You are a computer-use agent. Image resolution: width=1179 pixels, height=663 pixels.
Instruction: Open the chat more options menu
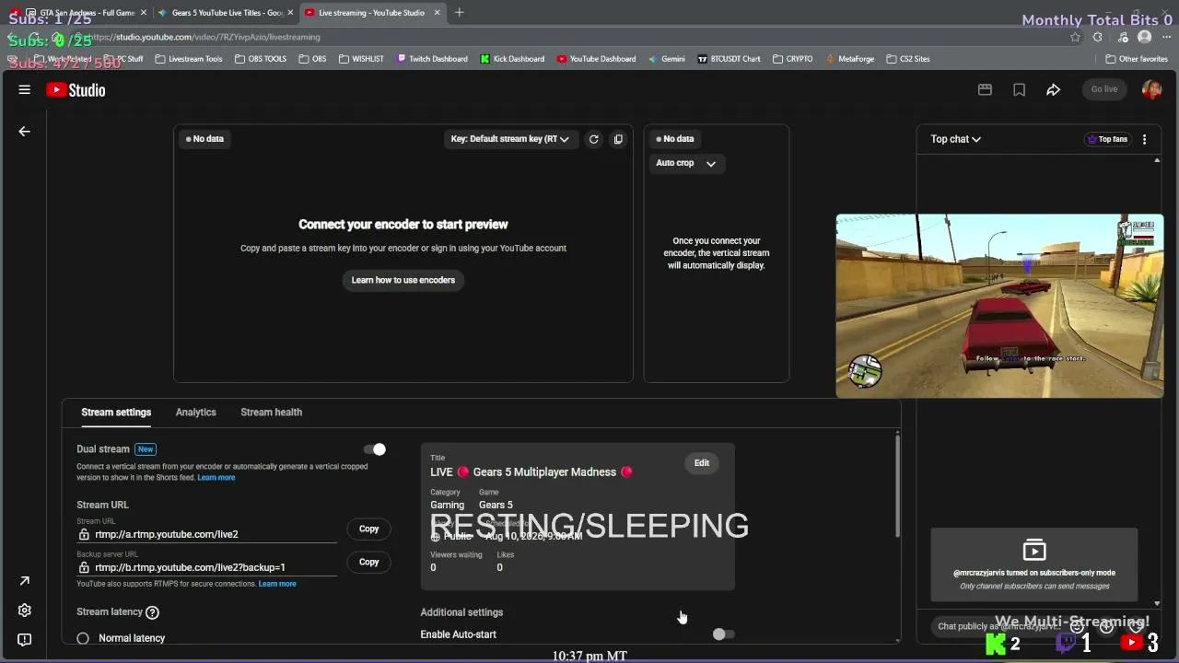pos(1144,139)
